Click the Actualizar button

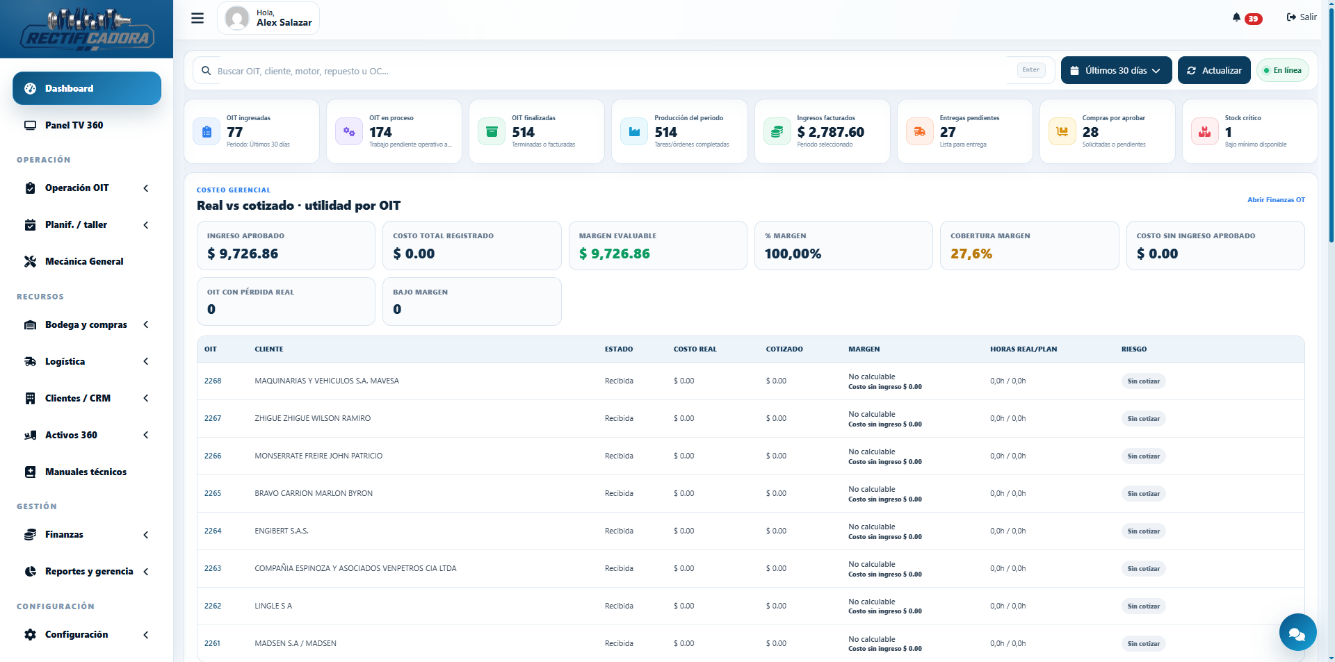tap(1214, 70)
